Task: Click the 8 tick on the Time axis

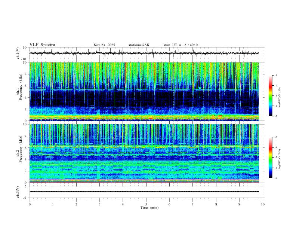Action: coord(216,204)
